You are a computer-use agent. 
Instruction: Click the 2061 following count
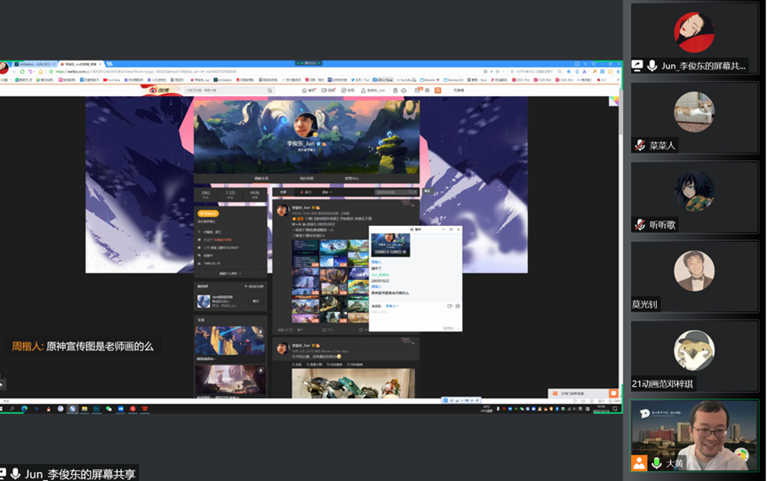205,194
